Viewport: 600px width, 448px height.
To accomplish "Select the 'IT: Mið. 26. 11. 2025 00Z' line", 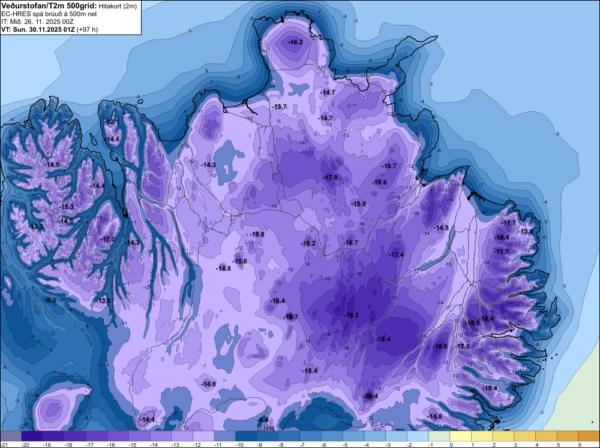I will [x=37, y=22].
